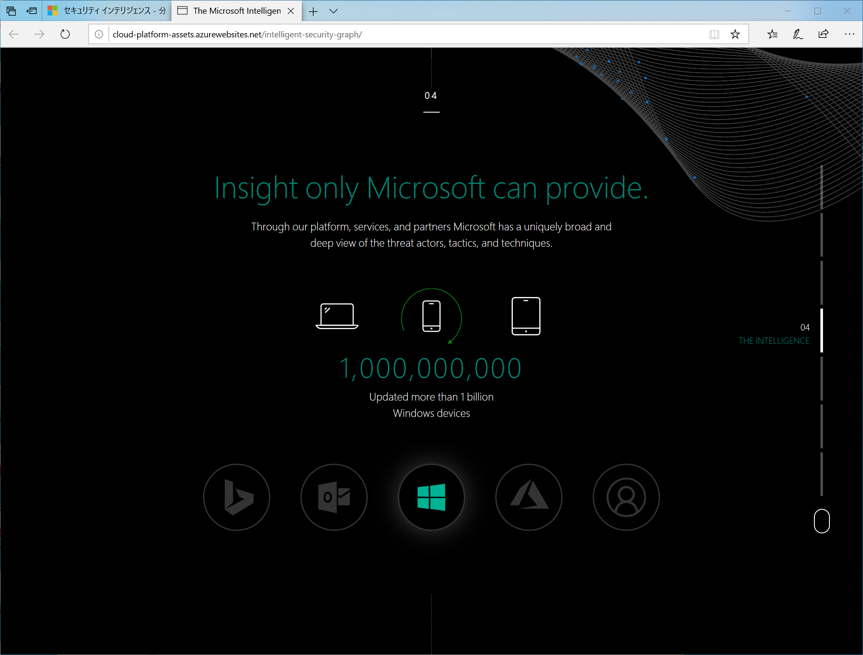Open the Favorites hub
Screen dimensions: 863x655
pos(773,34)
